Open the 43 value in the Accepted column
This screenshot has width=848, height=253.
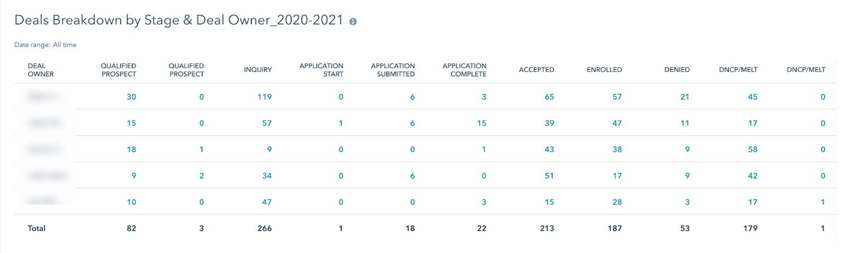pos(549,150)
